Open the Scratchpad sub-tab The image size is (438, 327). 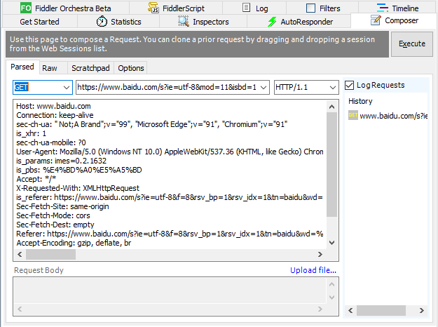(90, 68)
